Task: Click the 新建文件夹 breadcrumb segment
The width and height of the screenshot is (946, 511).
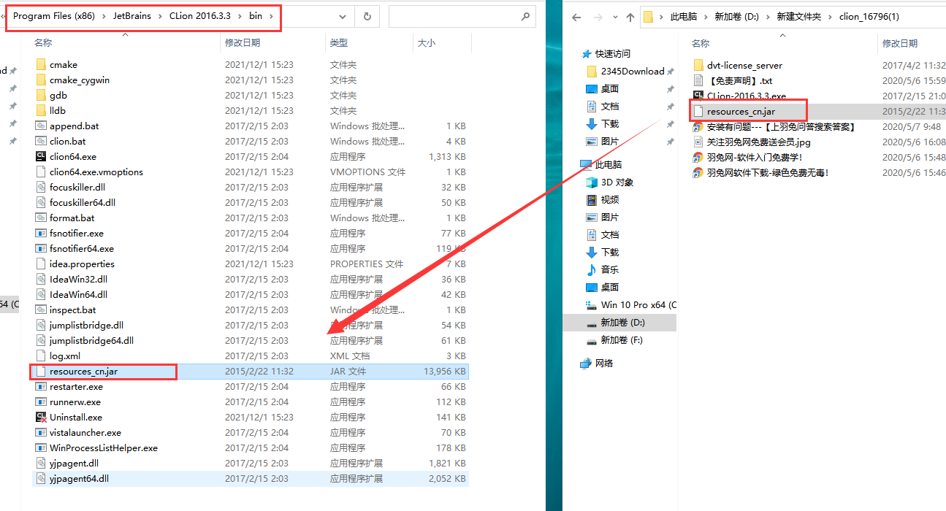Action: point(798,18)
